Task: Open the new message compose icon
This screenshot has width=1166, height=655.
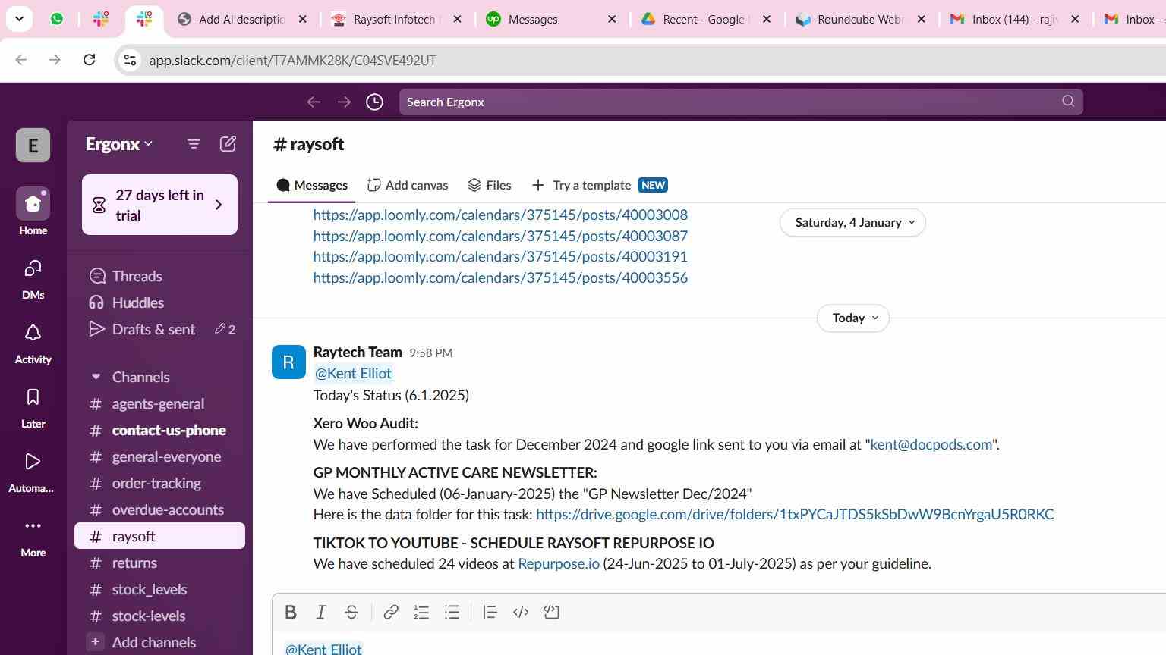Action: [228, 144]
